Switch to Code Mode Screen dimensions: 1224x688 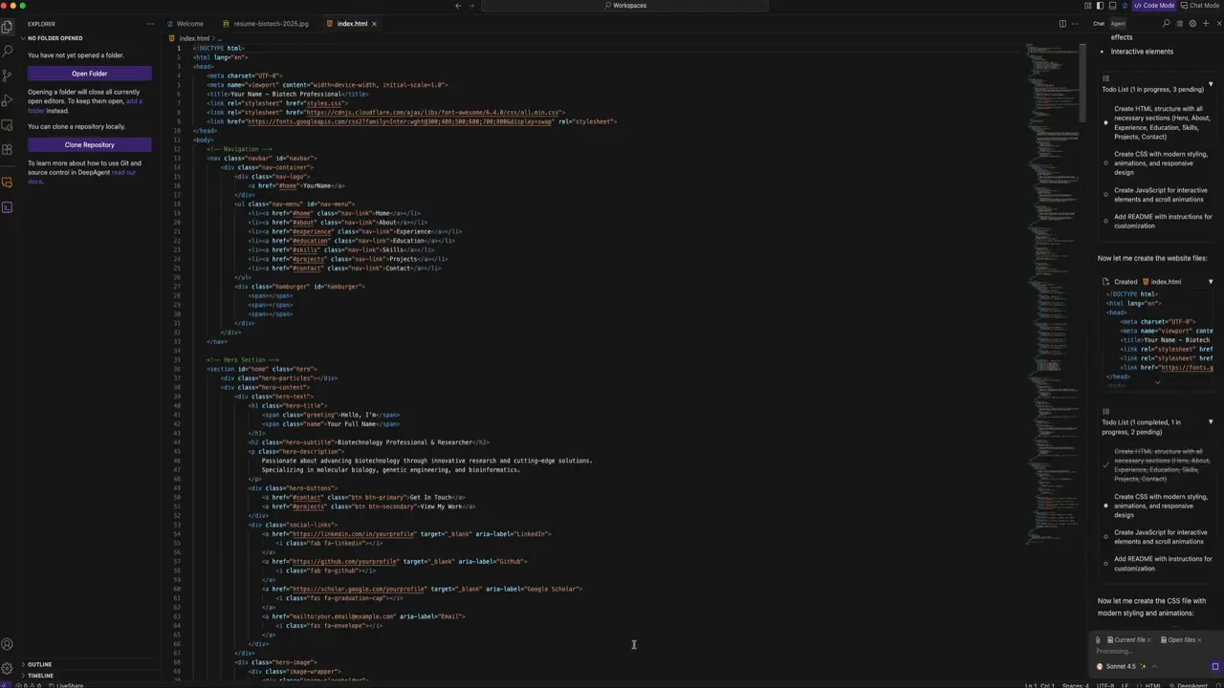(1154, 6)
